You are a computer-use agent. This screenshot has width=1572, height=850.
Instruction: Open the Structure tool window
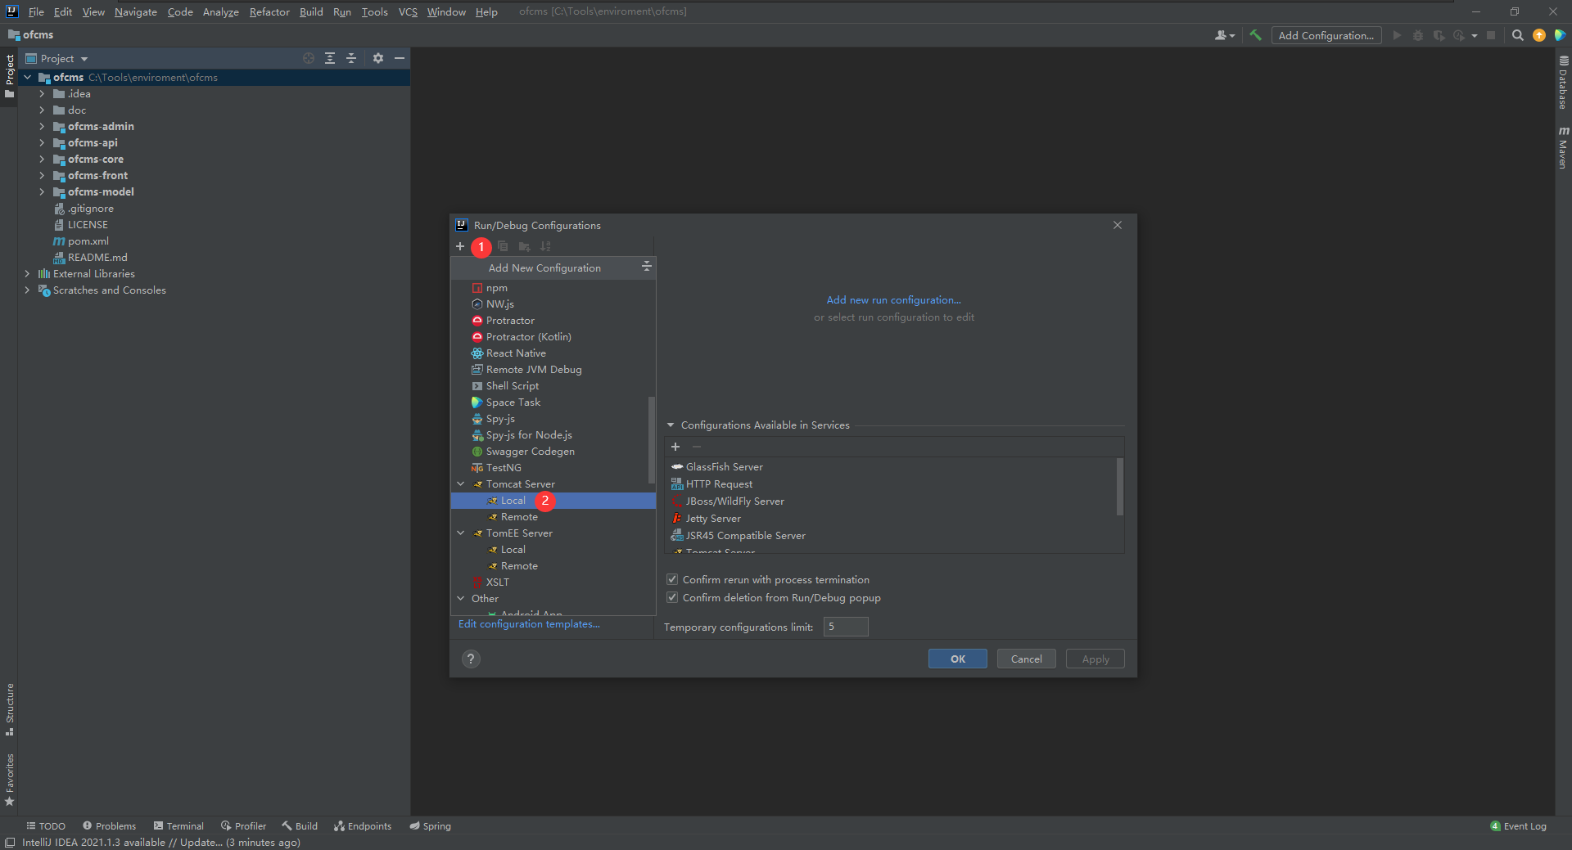click(x=10, y=708)
